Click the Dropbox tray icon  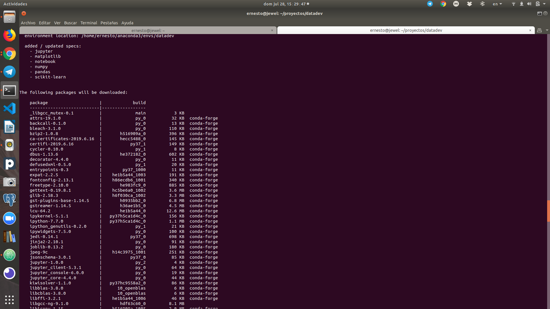[x=469, y=4]
